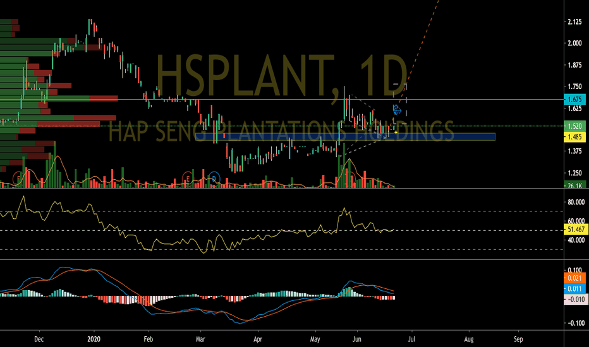The height and width of the screenshot is (347, 589).
Task: Click the red event marker near June volume
Action: coord(350,179)
